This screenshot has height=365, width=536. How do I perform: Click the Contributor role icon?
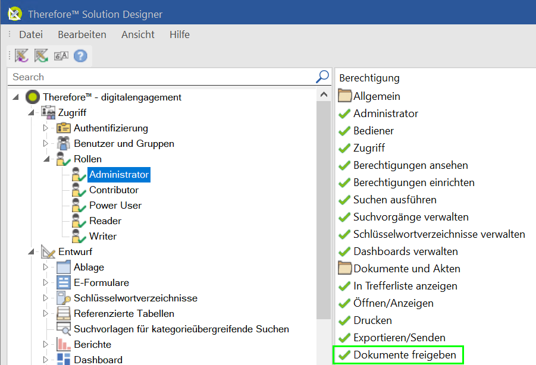click(x=79, y=190)
